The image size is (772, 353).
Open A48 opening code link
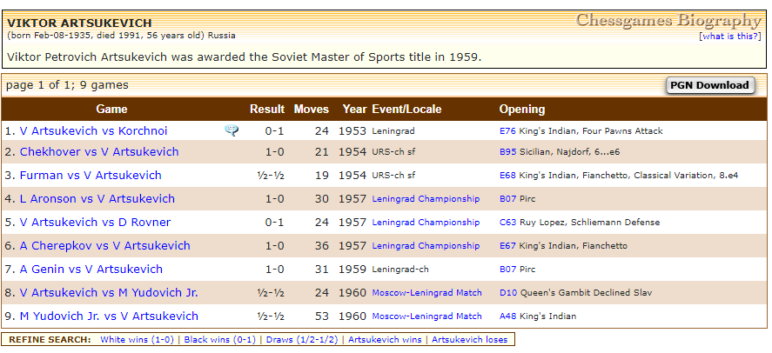507,316
